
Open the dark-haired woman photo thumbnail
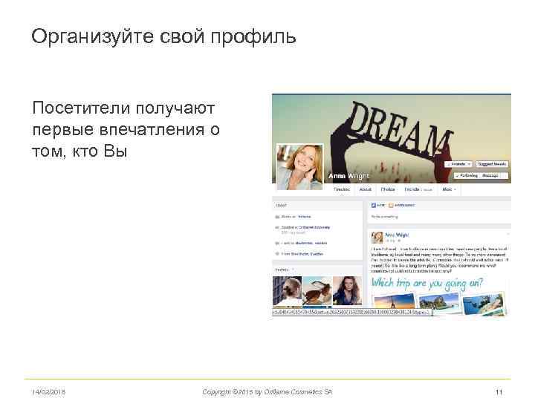point(347,291)
